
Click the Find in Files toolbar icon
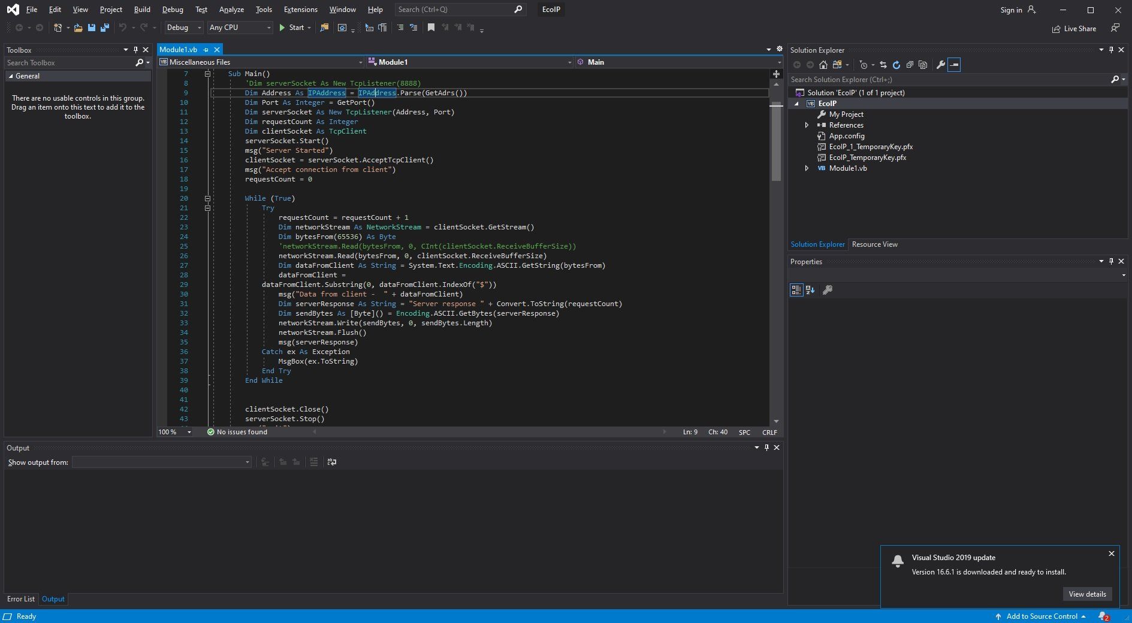point(324,28)
